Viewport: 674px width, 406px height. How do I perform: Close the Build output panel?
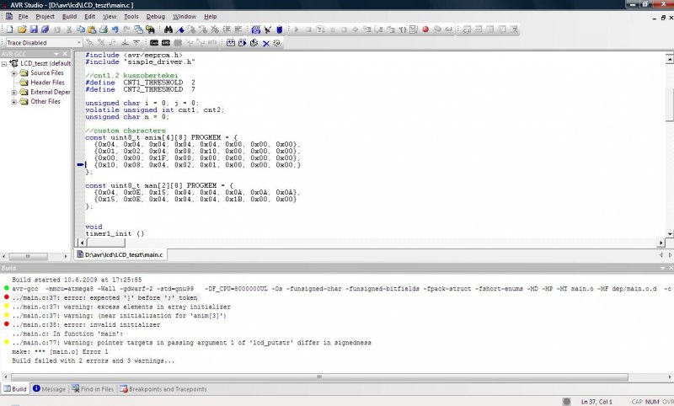pos(671,268)
